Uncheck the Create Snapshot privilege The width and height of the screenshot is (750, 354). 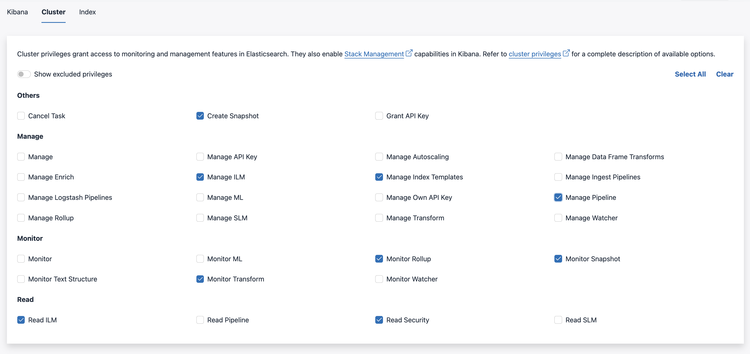pos(200,116)
